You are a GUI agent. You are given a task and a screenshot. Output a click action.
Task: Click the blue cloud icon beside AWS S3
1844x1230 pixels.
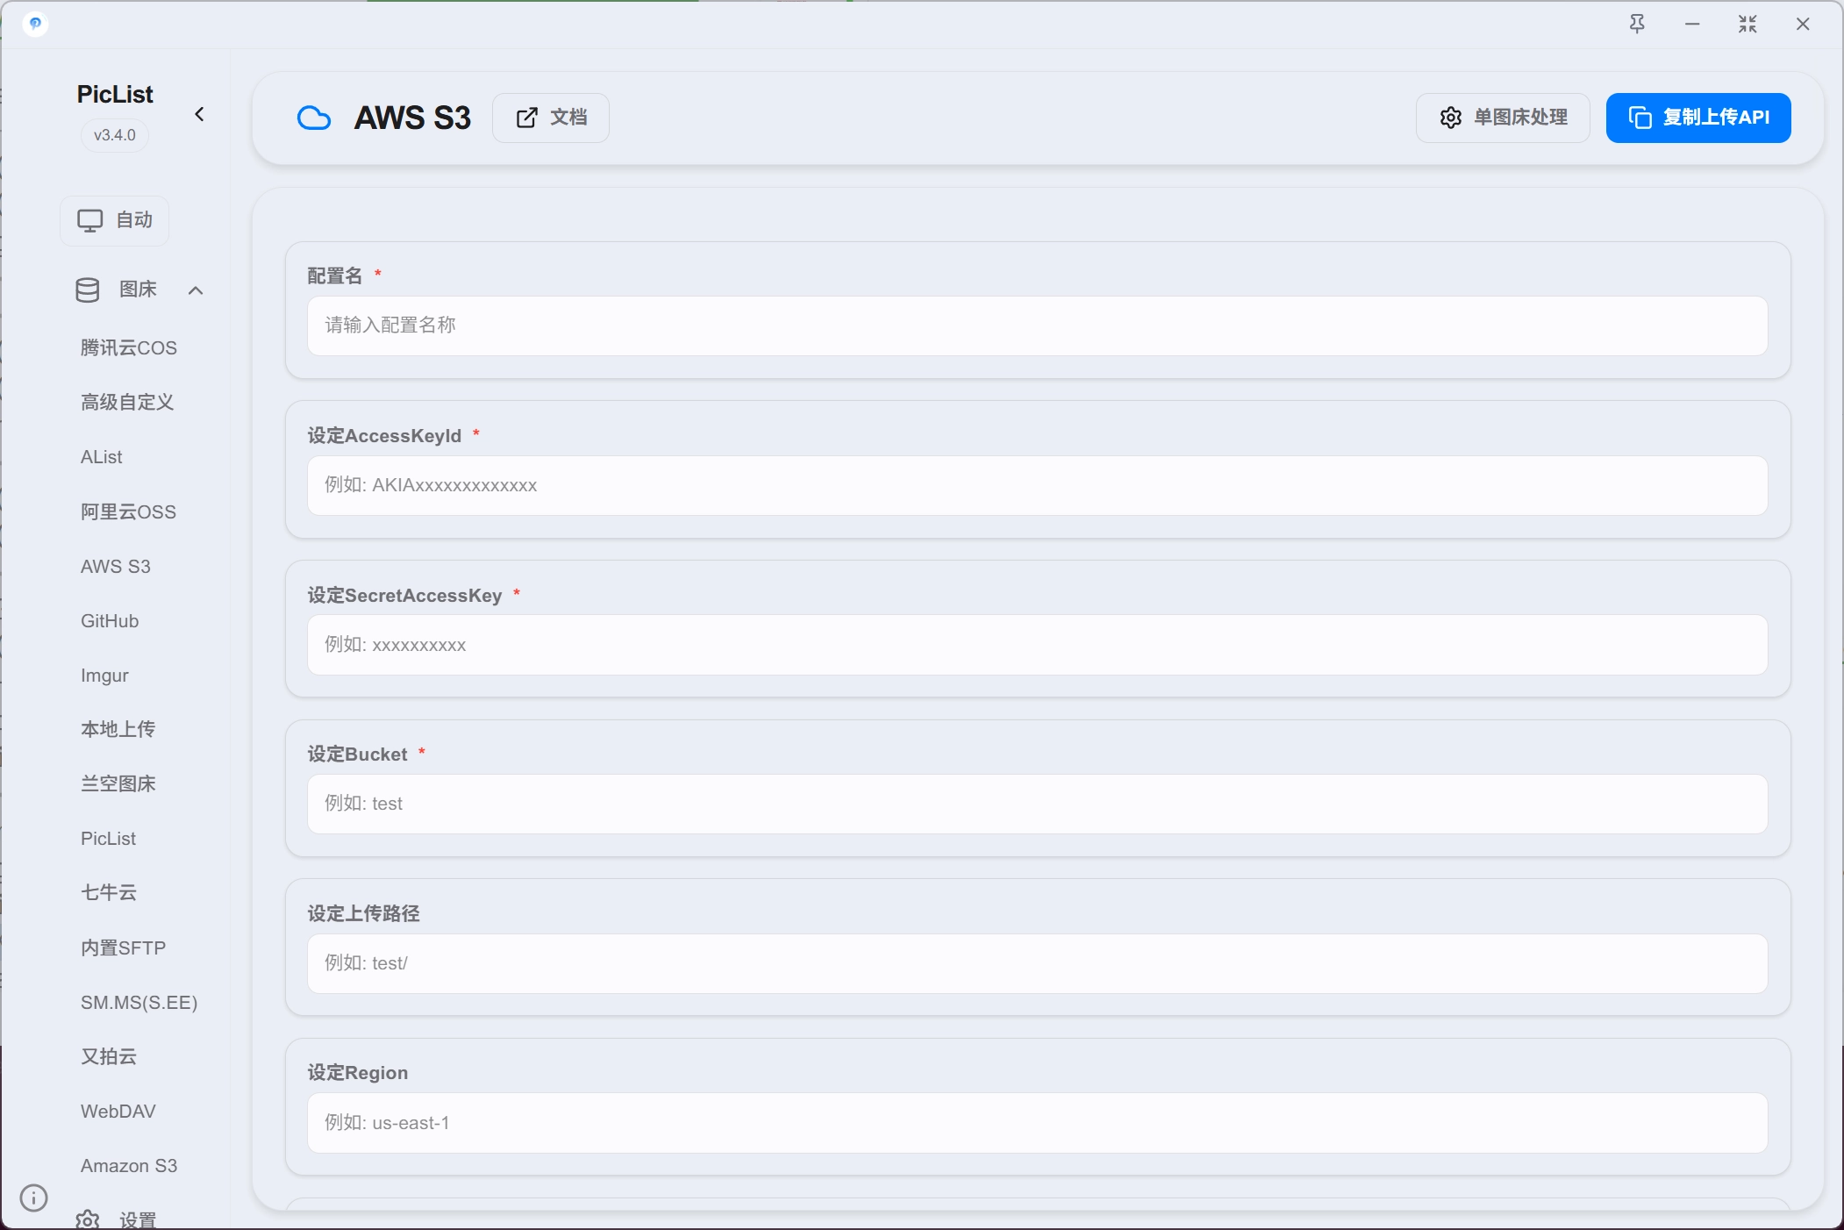point(314,118)
